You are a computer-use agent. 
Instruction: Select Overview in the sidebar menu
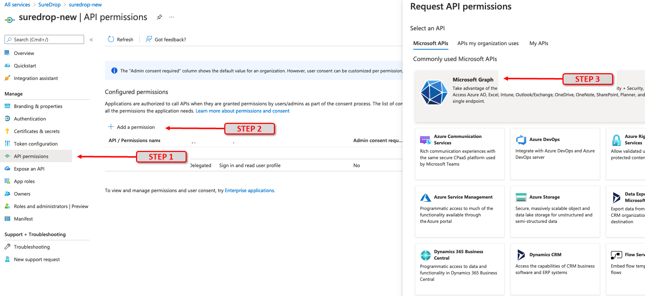pyautogui.click(x=24, y=53)
